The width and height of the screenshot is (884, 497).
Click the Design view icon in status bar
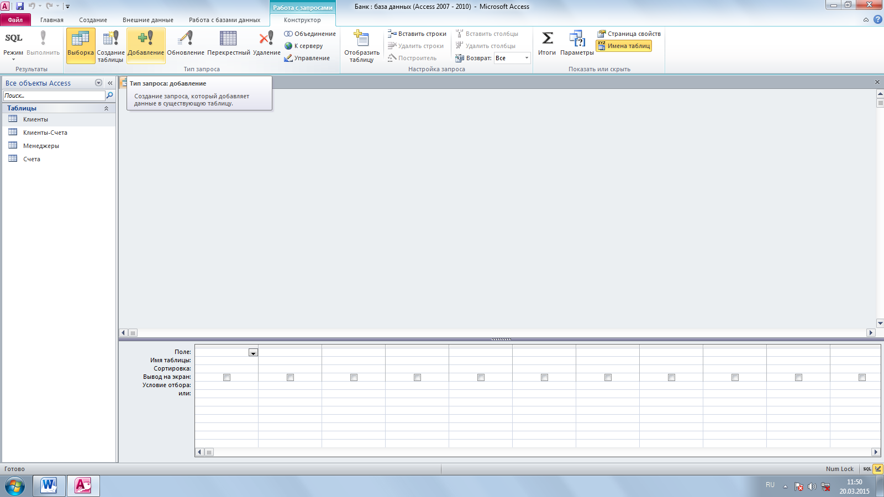[878, 469]
